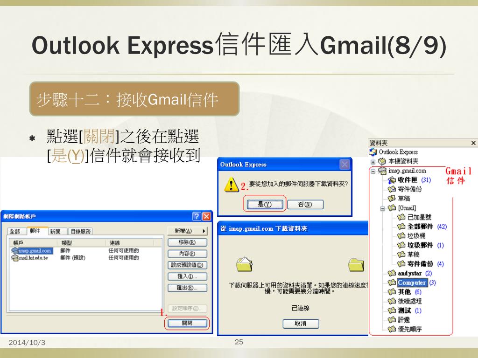
Task: Switch to the 新聞 tab
Action: [56, 232]
